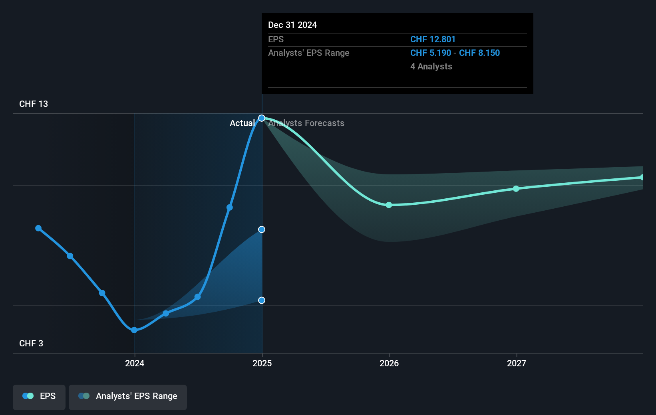Click the Dec 31 2024 tooltip header

point(292,25)
